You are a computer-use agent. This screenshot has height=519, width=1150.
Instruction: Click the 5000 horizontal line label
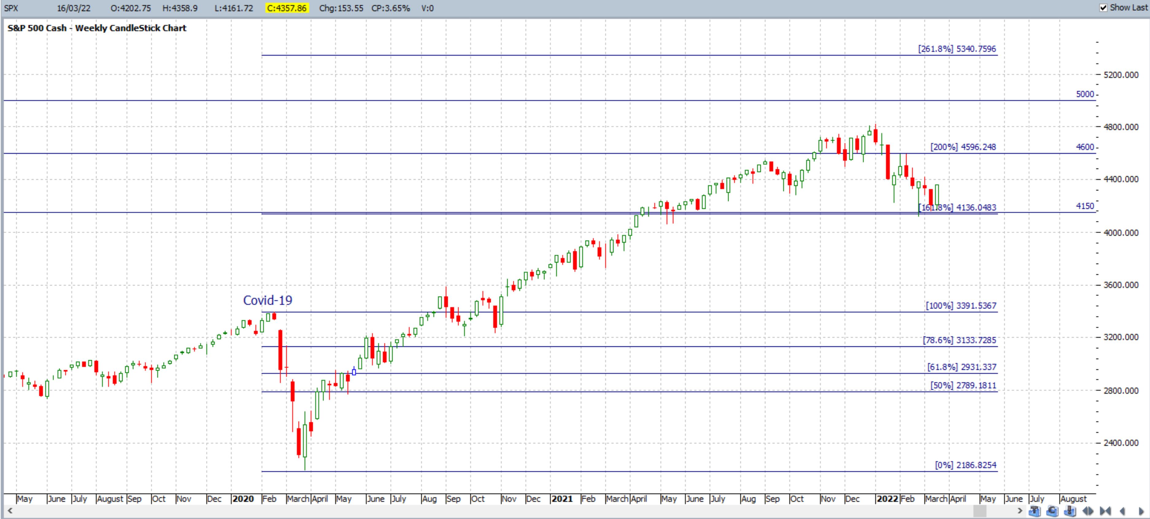(1085, 94)
